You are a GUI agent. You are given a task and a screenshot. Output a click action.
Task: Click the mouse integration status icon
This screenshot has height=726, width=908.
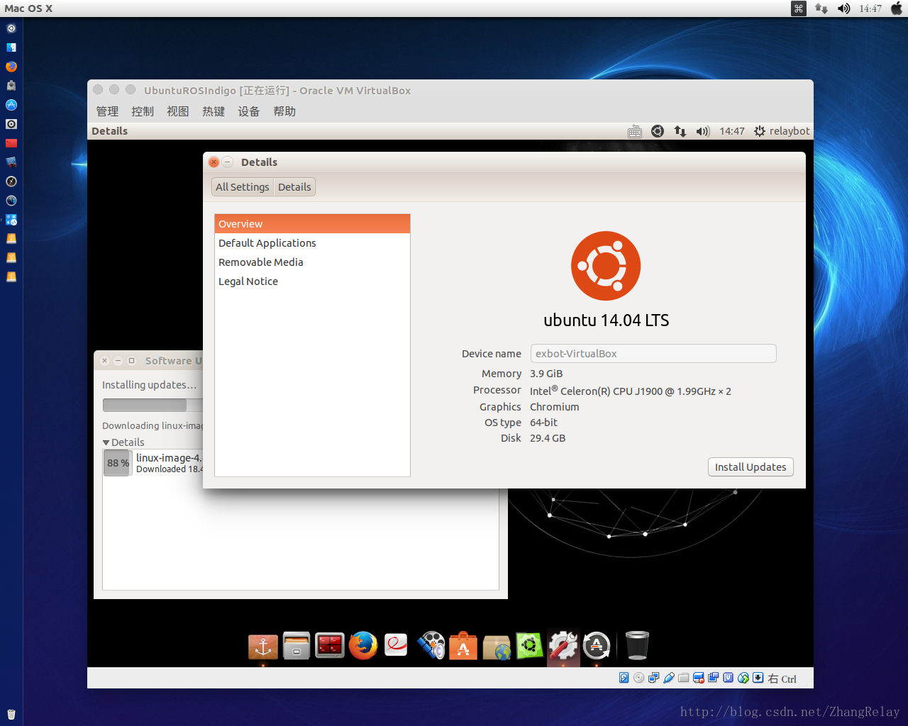(x=743, y=678)
